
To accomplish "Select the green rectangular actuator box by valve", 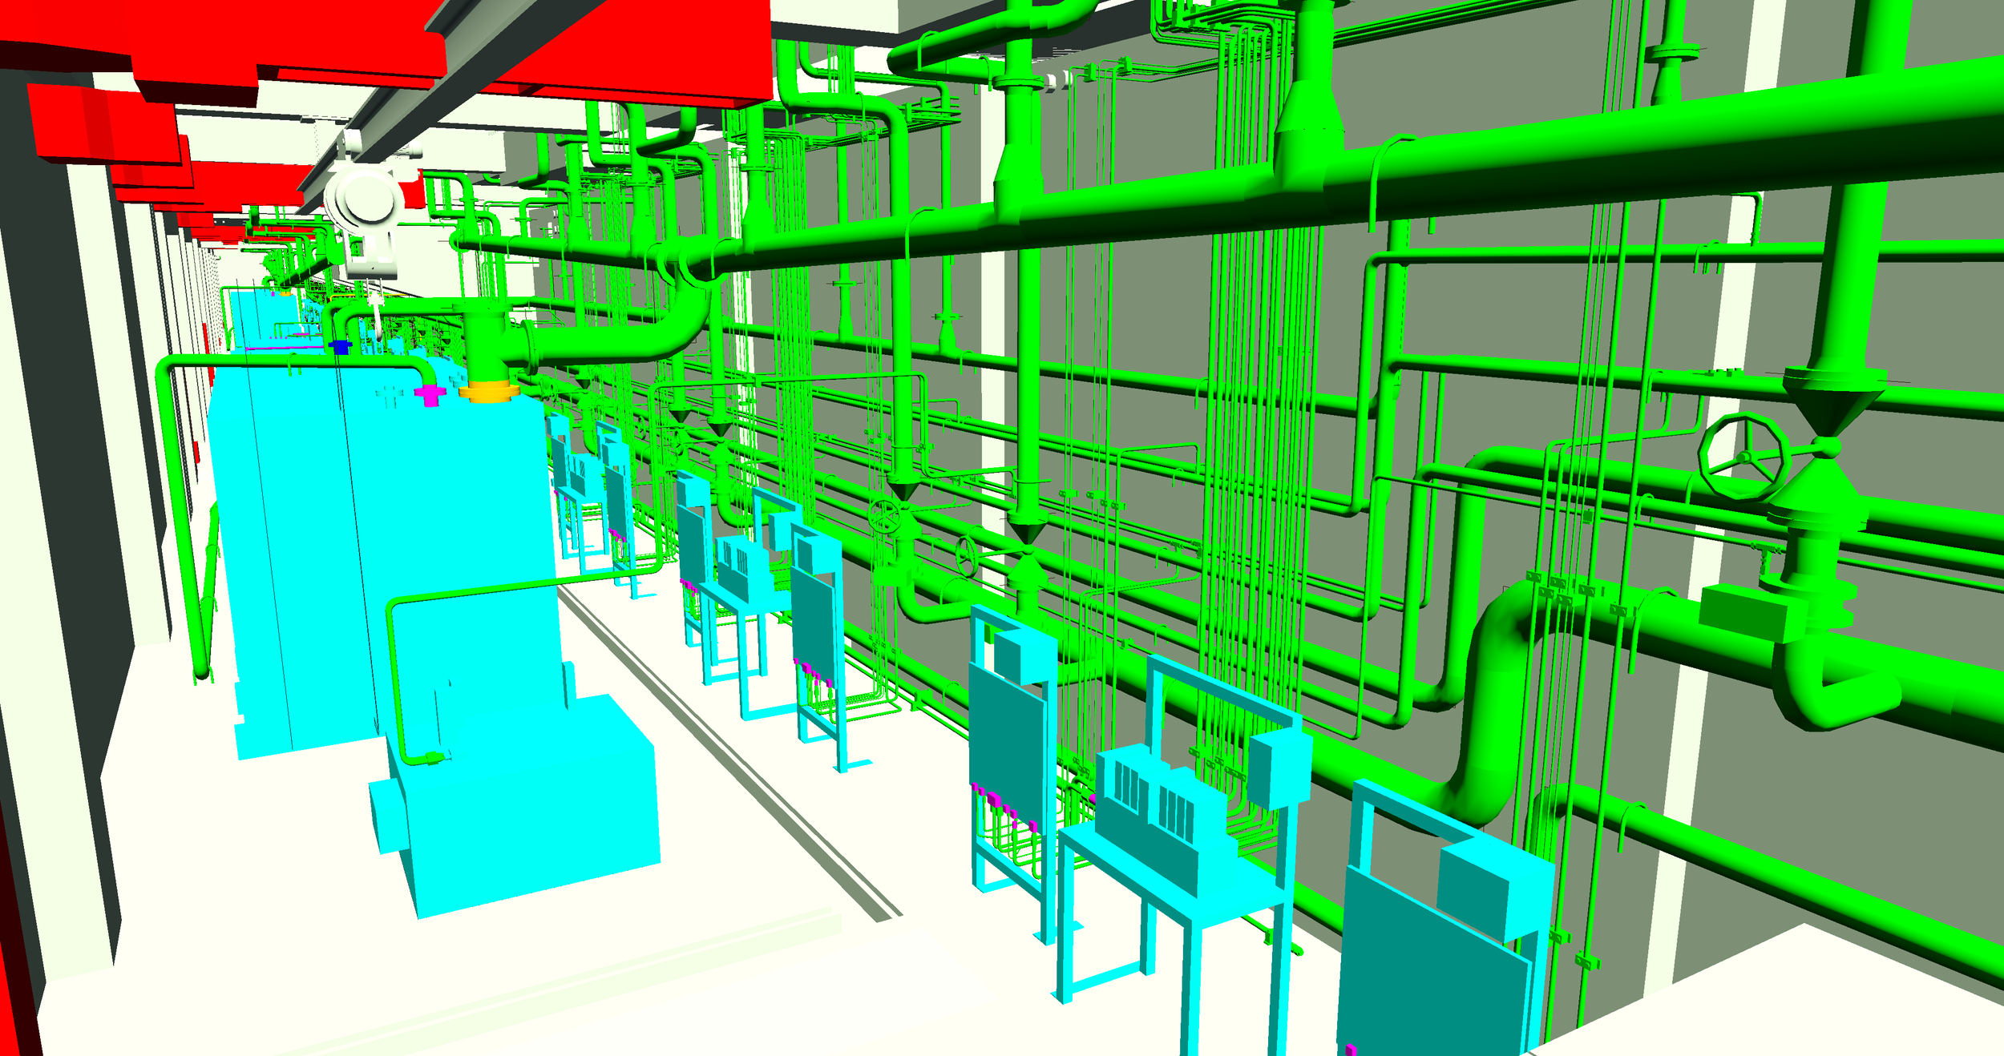I will pyautogui.click(x=1741, y=613).
